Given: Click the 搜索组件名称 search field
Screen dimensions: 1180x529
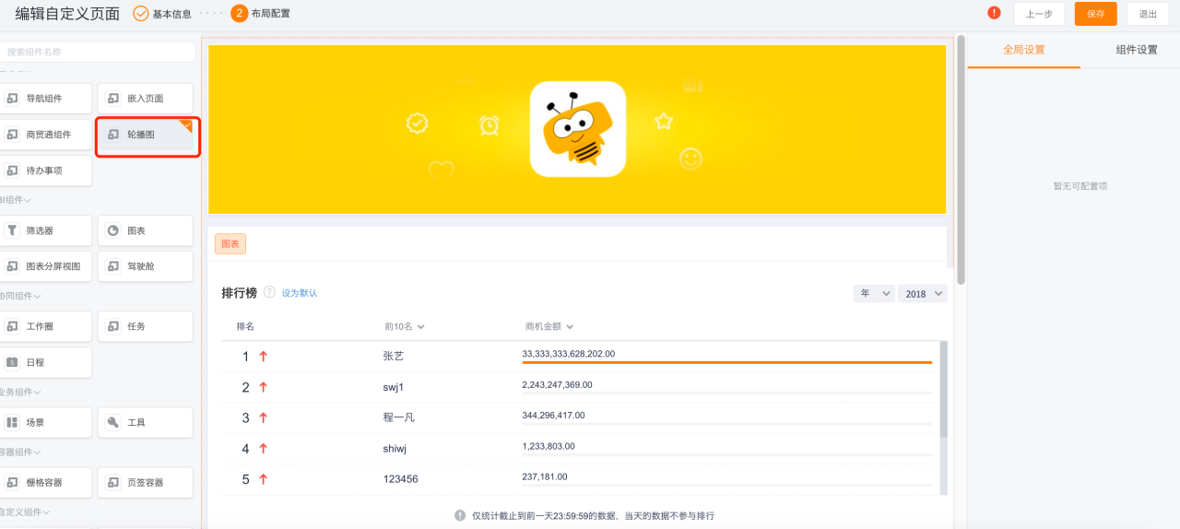Looking at the screenshot, I should 98,52.
